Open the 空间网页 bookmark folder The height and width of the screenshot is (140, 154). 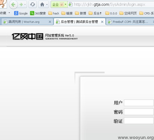click(128, 13)
